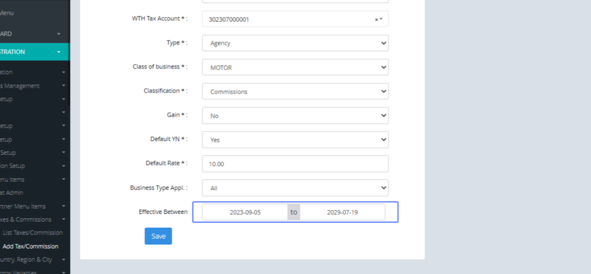Open Business Type Appl. dropdown showing All

pyautogui.click(x=295, y=188)
